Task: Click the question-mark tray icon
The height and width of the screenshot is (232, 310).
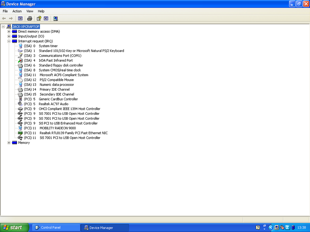Action: tap(258, 228)
